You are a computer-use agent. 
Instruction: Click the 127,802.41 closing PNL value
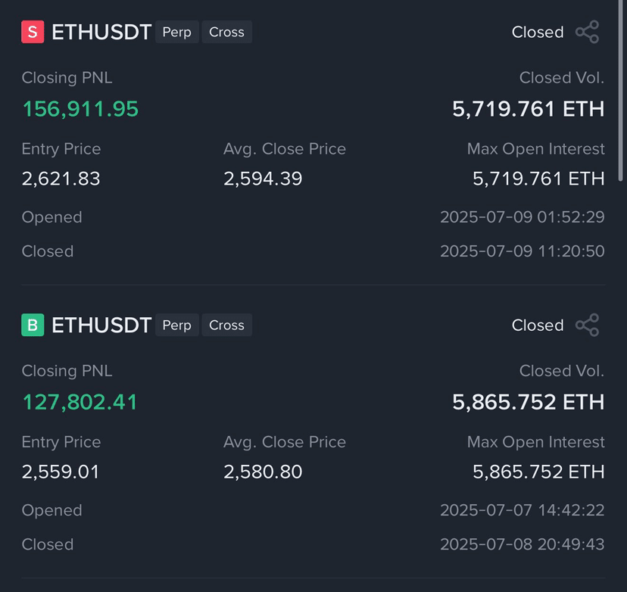coord(80,402)
